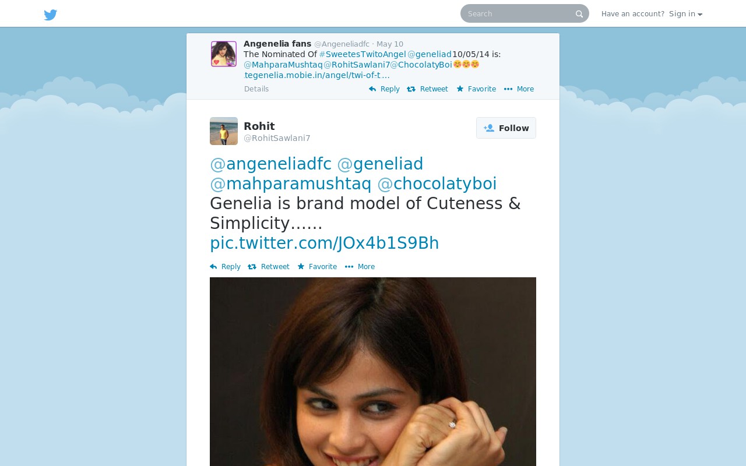Viewport: 746px width, 466px height.
Task: Click the Twitter bird logo
Action: [51, 15]
